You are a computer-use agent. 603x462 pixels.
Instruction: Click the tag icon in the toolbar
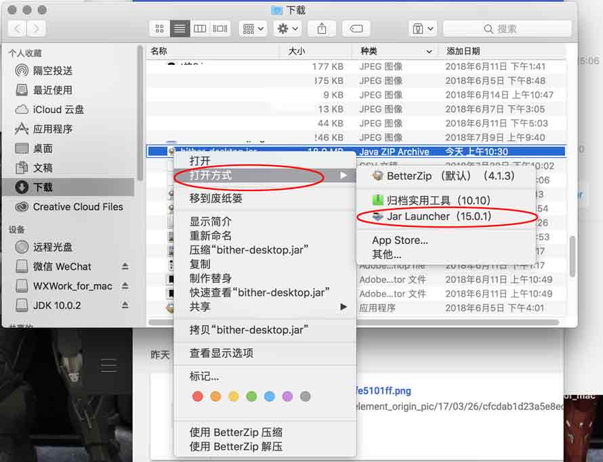pyautogui.click(x=356, y=28)
